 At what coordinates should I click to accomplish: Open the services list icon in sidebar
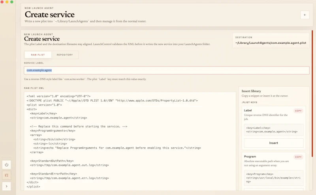tap(7, 175)
